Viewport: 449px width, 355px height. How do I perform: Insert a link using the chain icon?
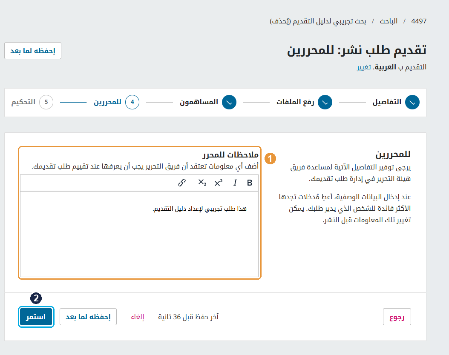(x=182, y=183)
